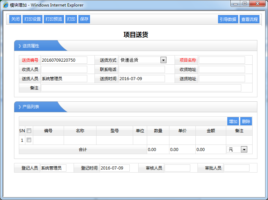Open 查看流程 workflow view
Image resolution: width=268 pixels, height=200 pixels.
[x=250, y=20]
